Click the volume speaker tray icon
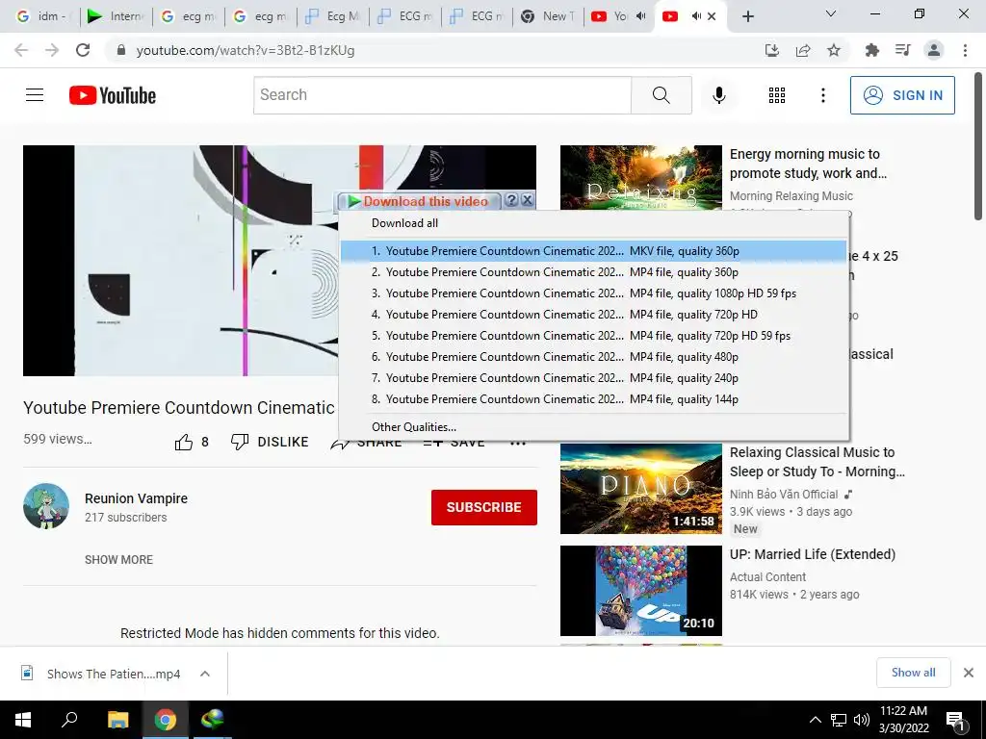Viewport: 986px width, 739px height. point(862,720)
